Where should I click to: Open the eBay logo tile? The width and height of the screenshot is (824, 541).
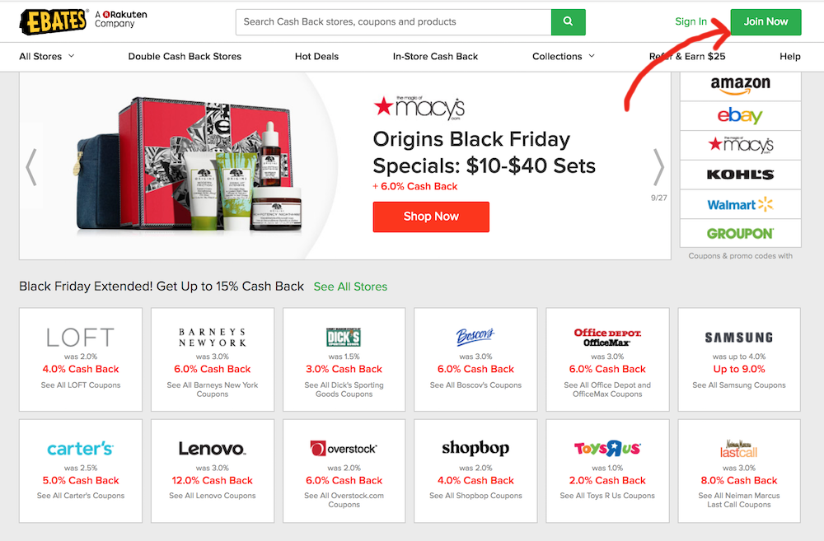point(741,115)
